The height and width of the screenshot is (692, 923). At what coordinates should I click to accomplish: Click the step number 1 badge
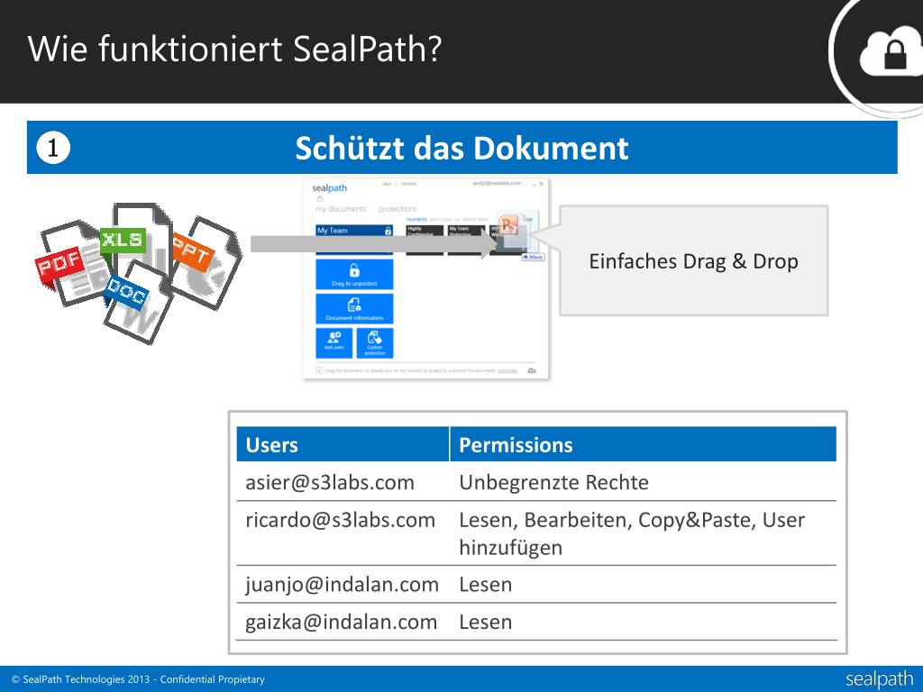coord(53,148)
